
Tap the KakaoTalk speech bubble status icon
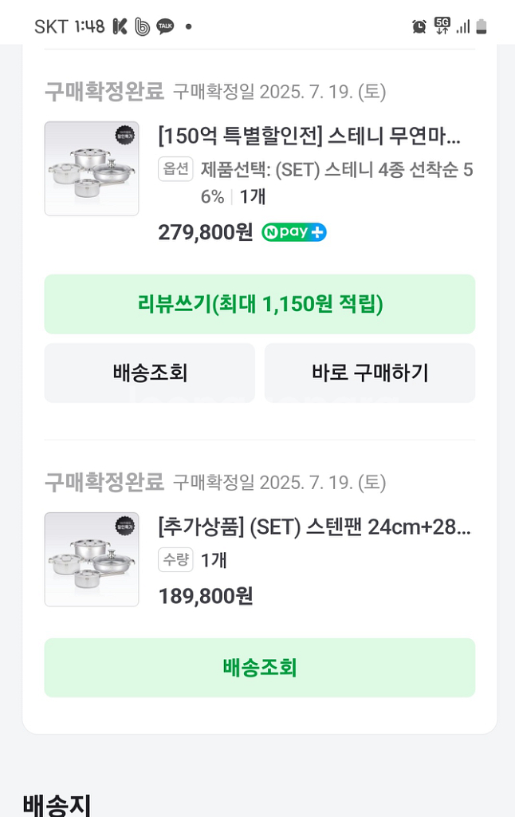[165, 26]
